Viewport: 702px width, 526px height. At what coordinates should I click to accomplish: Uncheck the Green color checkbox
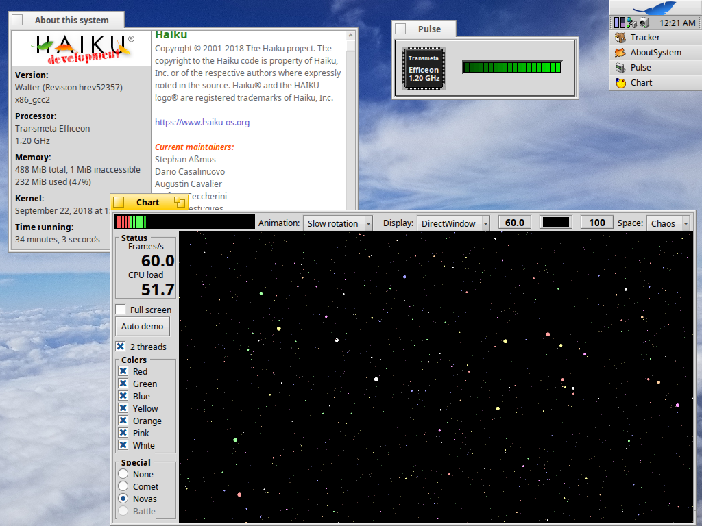[x=123, y=384]
